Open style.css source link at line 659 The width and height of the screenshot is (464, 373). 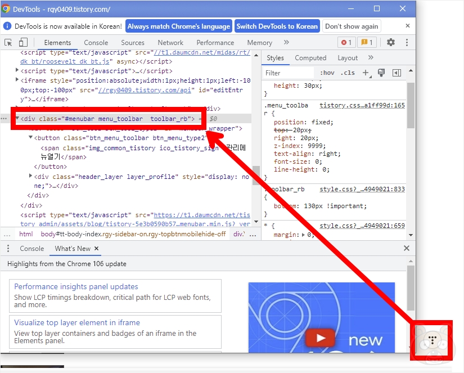tap(362, 226)
